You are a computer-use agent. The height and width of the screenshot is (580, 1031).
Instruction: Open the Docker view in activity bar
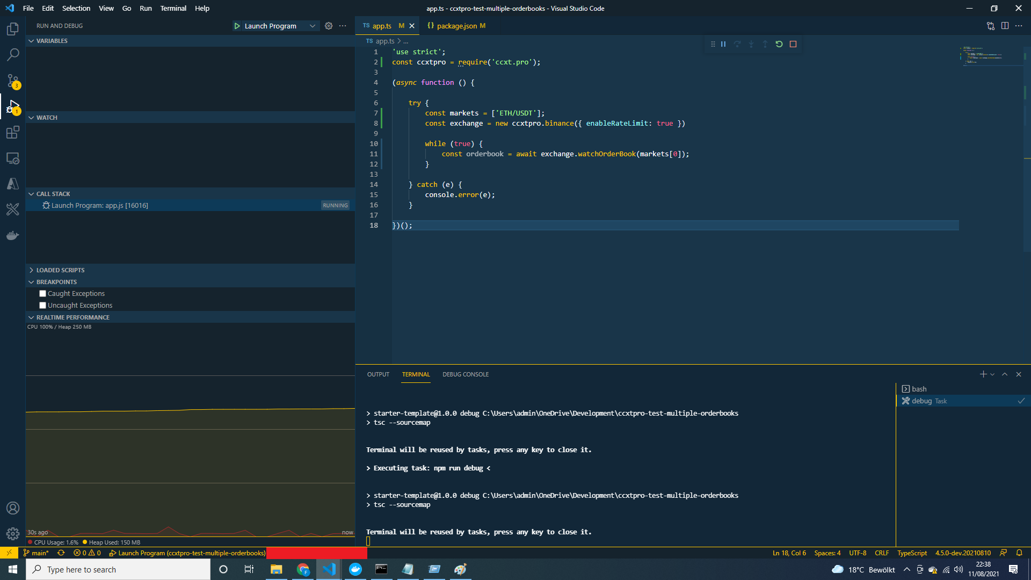coord(13,235)
